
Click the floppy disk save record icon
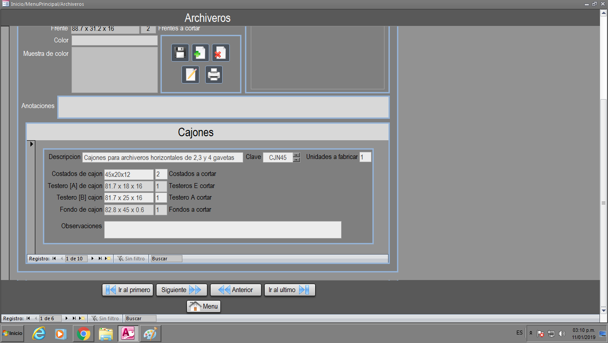click(x=180, y=53)
